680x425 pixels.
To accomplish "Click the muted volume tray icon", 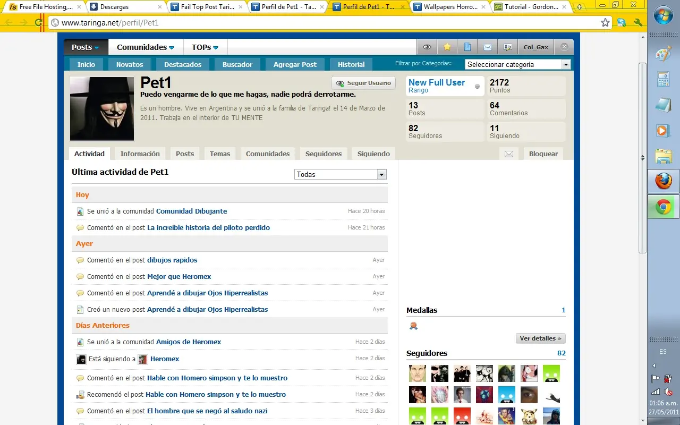I will [668, 392].
